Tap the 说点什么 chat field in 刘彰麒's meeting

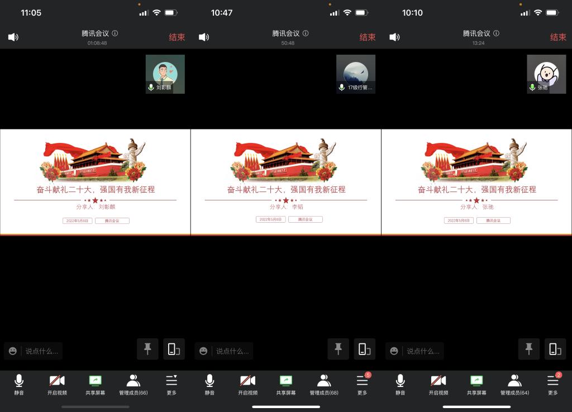point(41,351)
